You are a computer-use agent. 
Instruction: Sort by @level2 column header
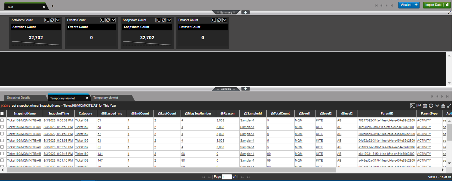pyautogui.click(x=326, y=114)
